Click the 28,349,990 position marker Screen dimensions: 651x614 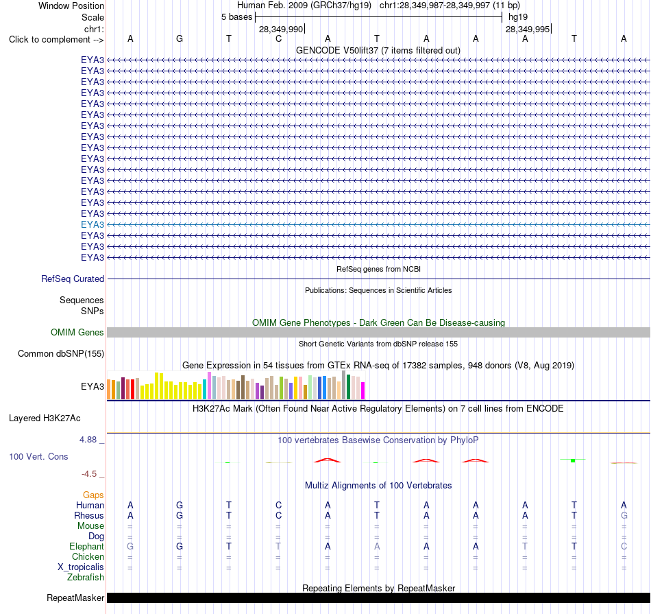281,29
